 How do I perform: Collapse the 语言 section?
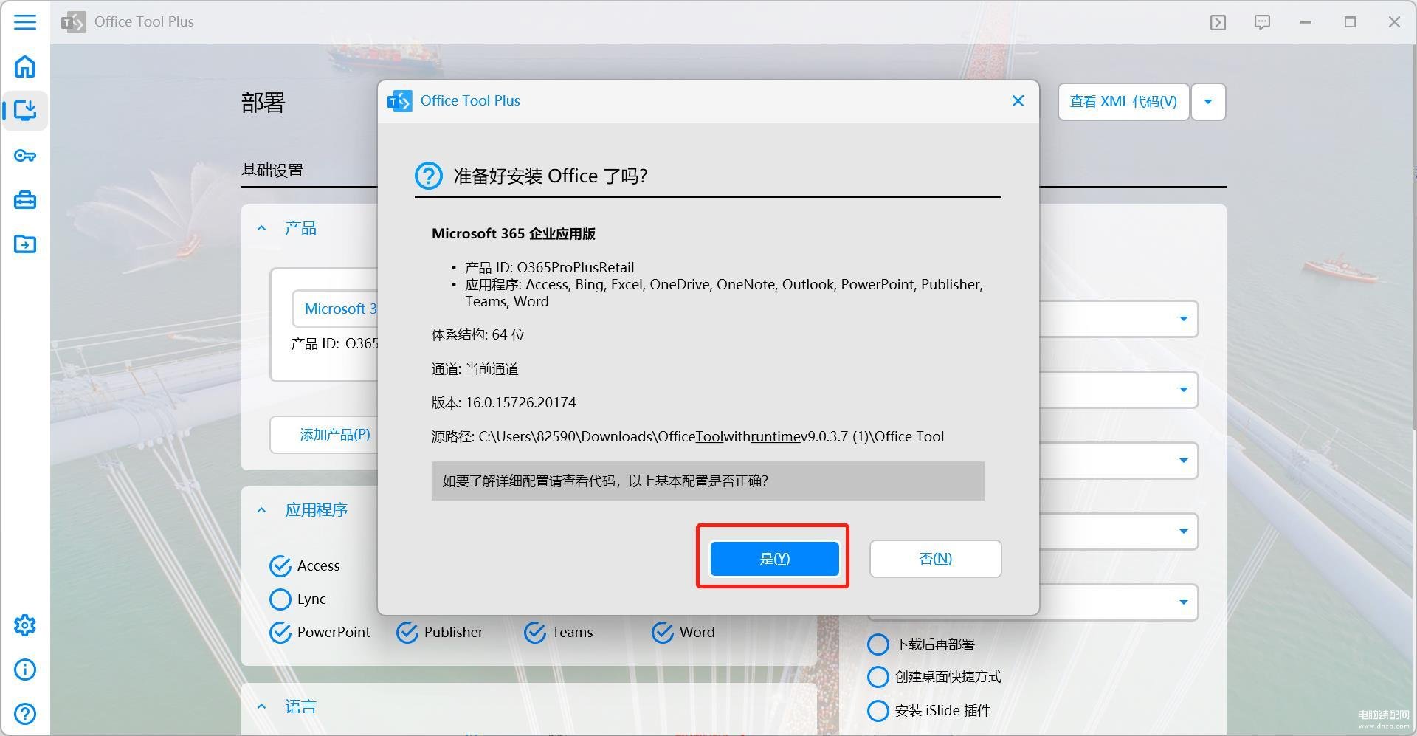coord(261,706)
